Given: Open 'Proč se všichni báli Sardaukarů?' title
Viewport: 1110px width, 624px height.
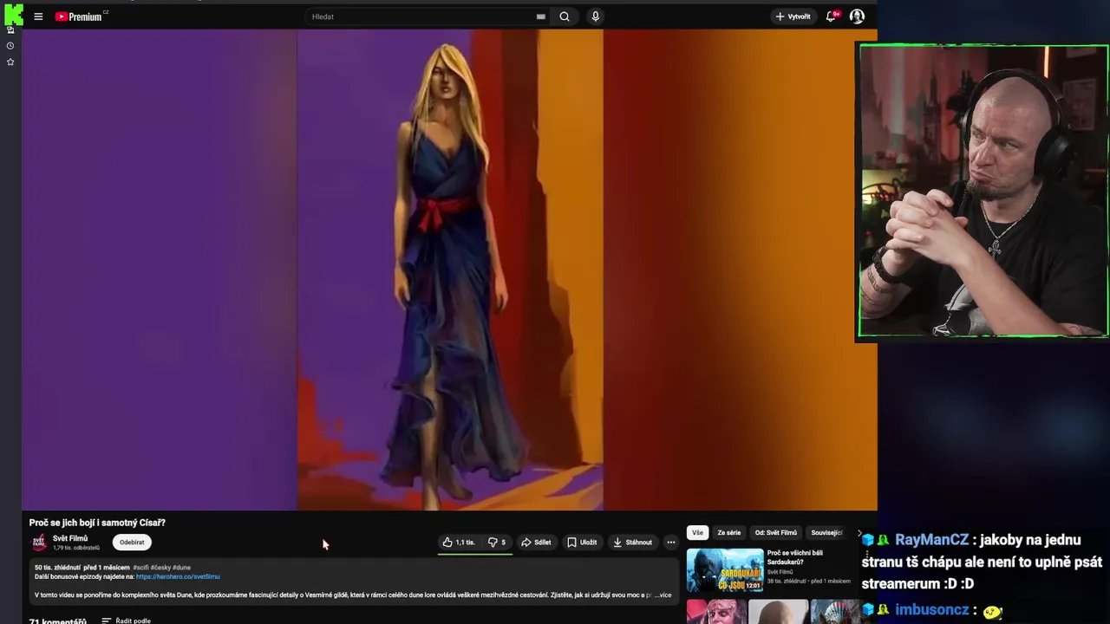Looking at the screenshot, I should tap(795, 557).
